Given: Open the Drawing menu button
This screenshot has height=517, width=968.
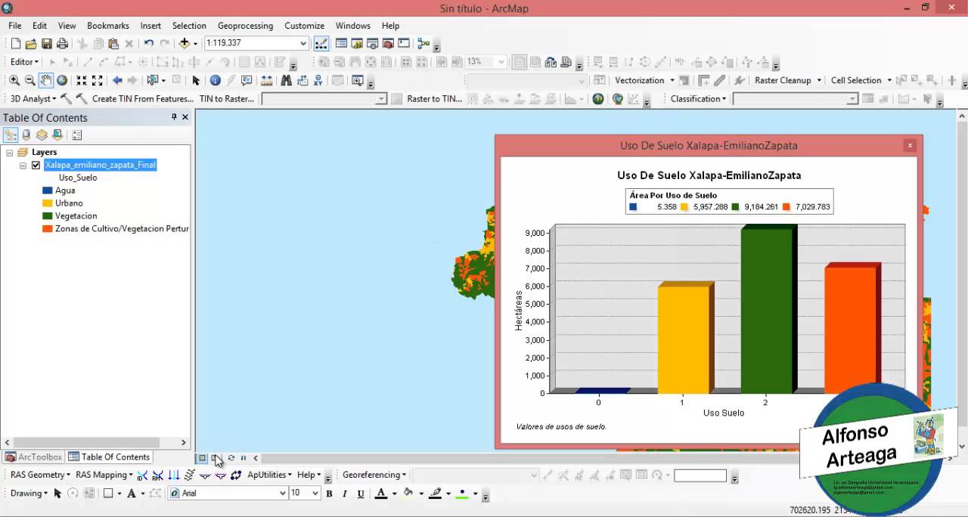Looking at the screenshot, I should [29, 494].
